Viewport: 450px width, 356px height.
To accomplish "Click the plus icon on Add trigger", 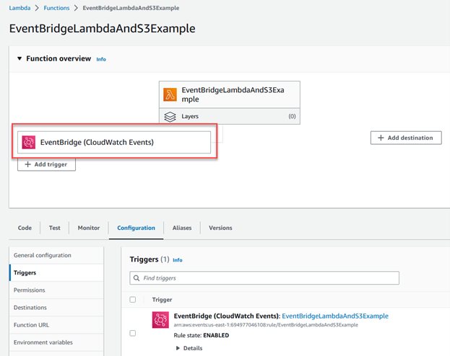I will point(27,164).
